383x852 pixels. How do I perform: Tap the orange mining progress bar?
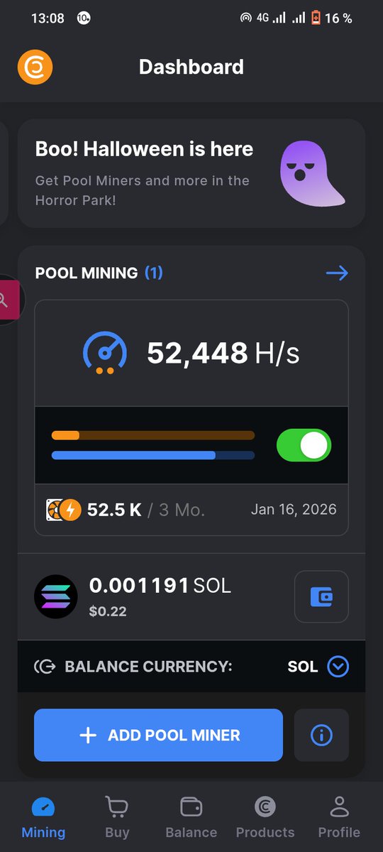(153, 435)
